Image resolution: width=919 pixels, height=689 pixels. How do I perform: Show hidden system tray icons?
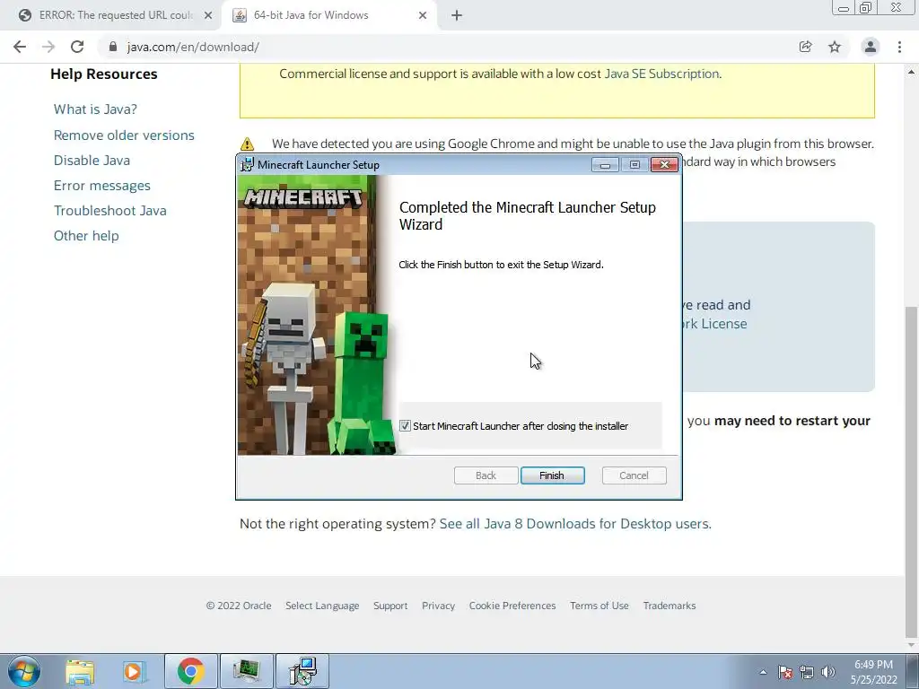tap(763, 672)
